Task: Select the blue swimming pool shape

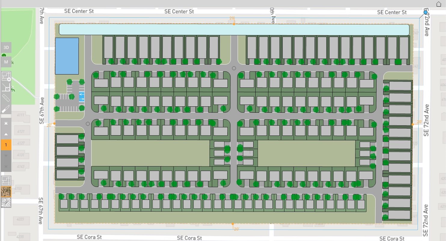Action: point(67,56)
